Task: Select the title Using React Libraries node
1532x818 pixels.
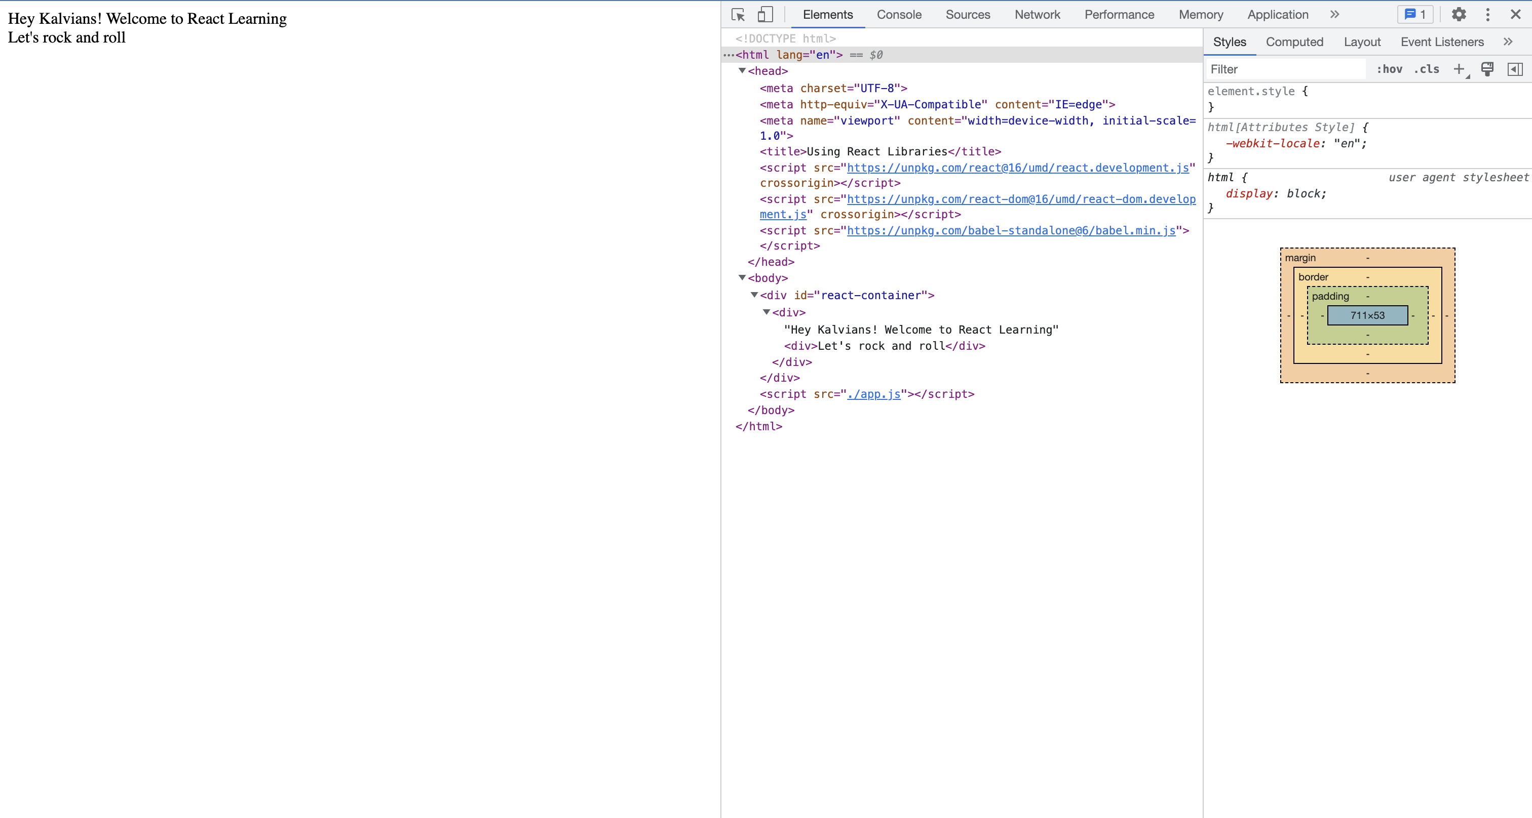Action: 880,151
